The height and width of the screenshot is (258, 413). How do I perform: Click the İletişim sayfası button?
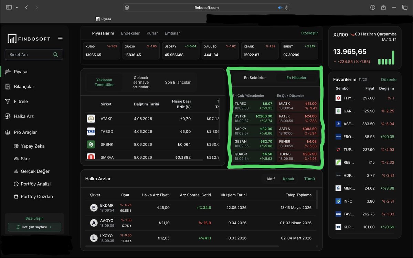(x=34, y=227)
